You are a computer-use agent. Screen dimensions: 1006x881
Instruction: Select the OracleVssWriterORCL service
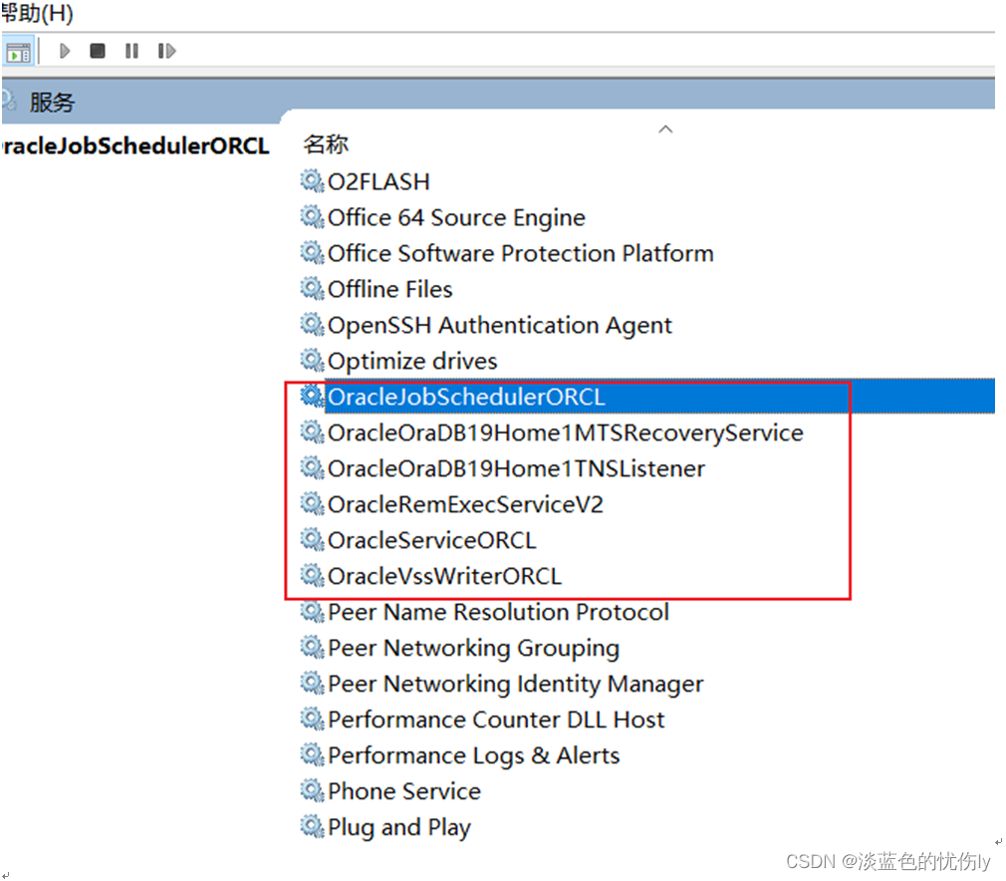tap(444, 577)
